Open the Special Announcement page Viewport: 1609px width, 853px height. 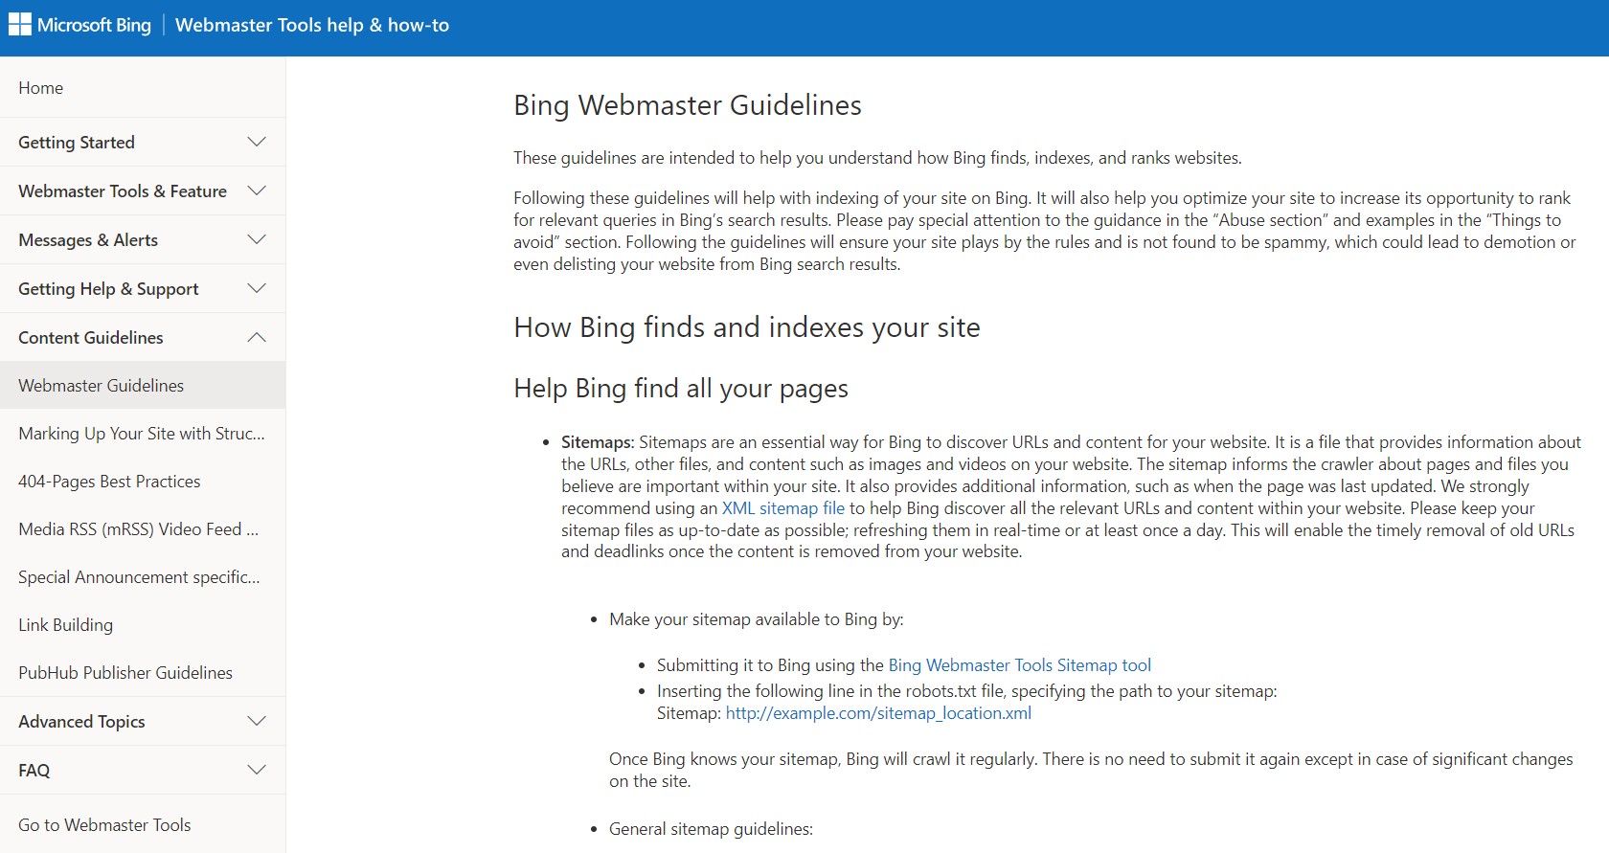tap(139, 576)
